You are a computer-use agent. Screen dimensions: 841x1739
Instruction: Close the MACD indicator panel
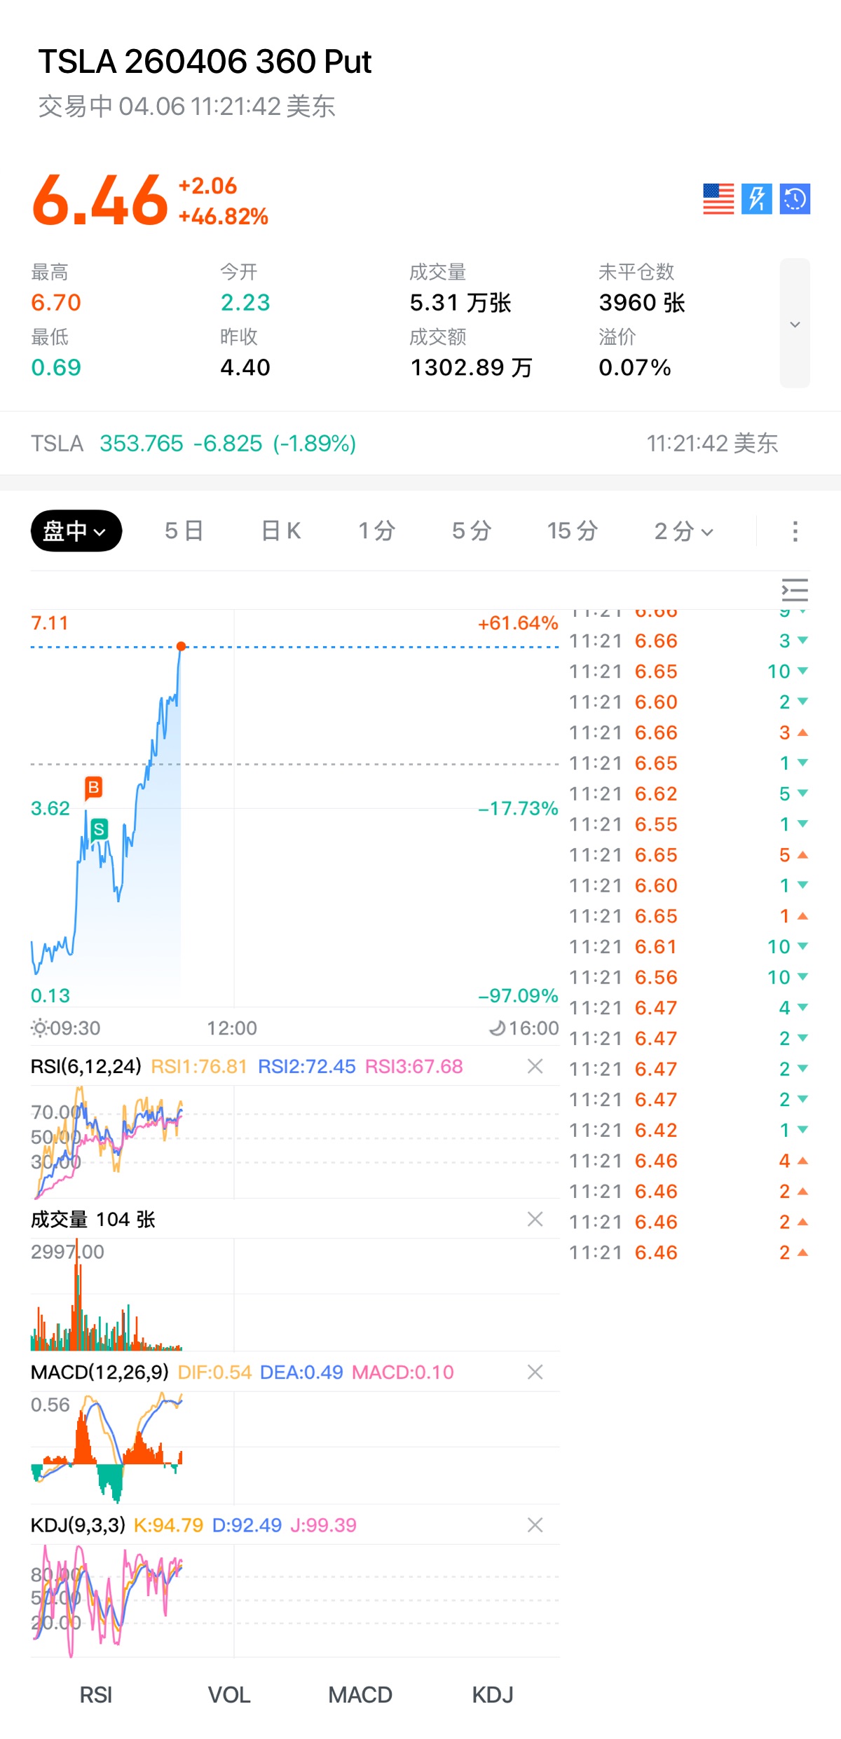pos(535,1372)
